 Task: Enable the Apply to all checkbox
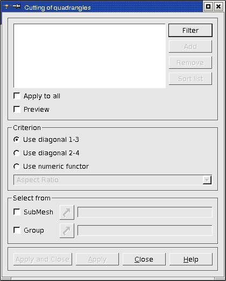click(x=17, y=96)
